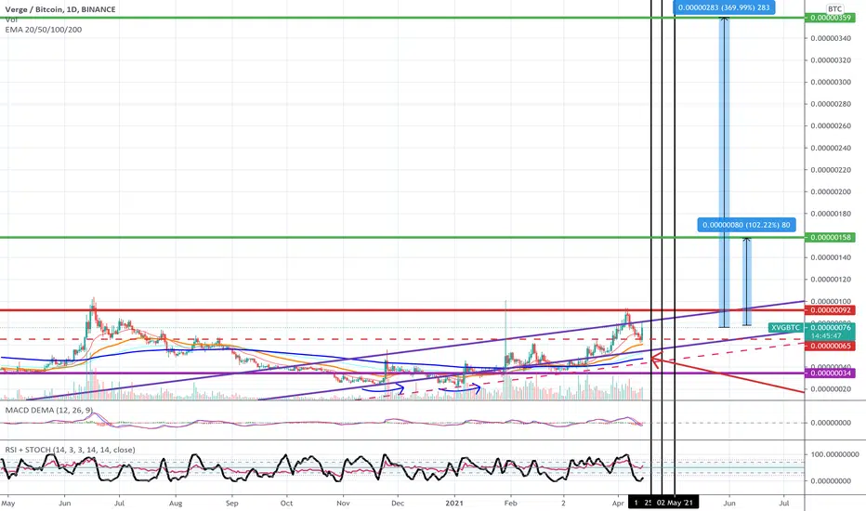866x511 pixels.
Task: Click the Nov label on time axis
Action: (x=343, y=504)
